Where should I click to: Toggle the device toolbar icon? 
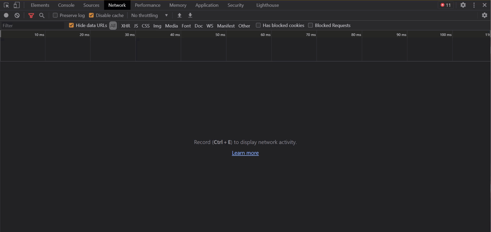(x=17, y=5)
